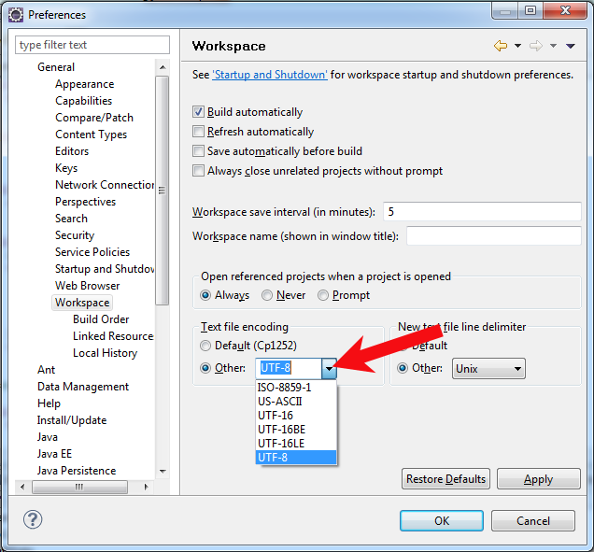Open the text file encoding combo arrow
Viewport: 594px width, 552px height.
tap(329, 368)
